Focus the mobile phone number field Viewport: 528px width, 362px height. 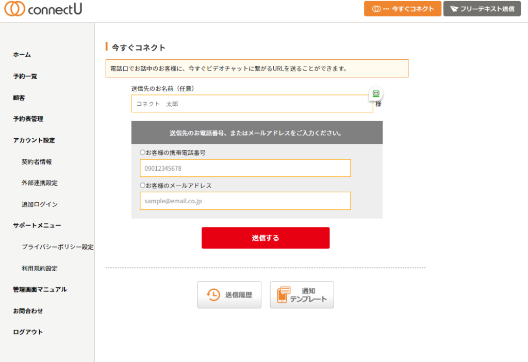pos(245,168)
